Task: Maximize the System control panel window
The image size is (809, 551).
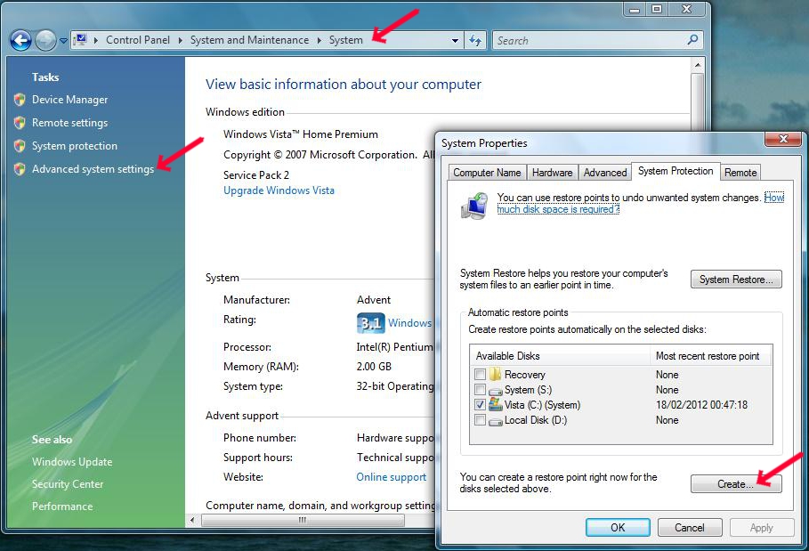Action: [x=657, y=9]
